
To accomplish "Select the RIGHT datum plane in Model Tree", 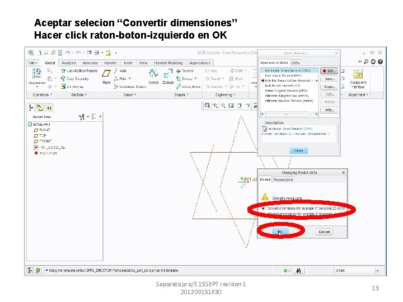I will tap(43, 130).
